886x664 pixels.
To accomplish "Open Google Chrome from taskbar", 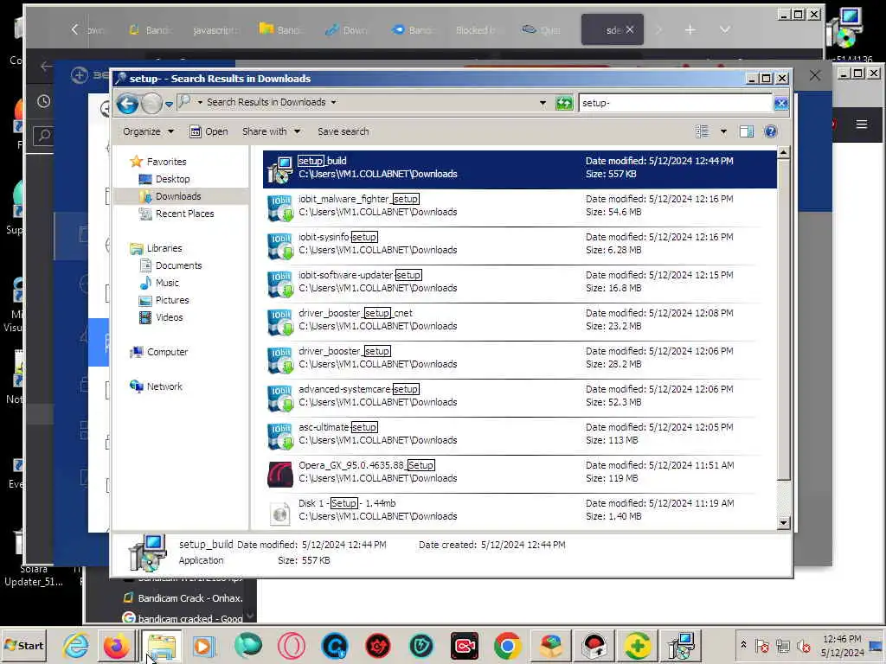I will coord(507,645).
